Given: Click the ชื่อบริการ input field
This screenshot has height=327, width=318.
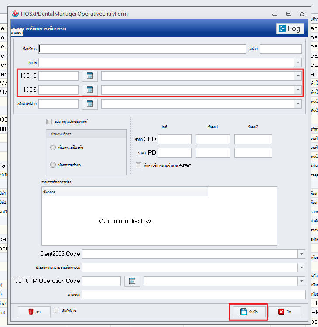Looking at the screenshot, I should (x=142, y=49).
